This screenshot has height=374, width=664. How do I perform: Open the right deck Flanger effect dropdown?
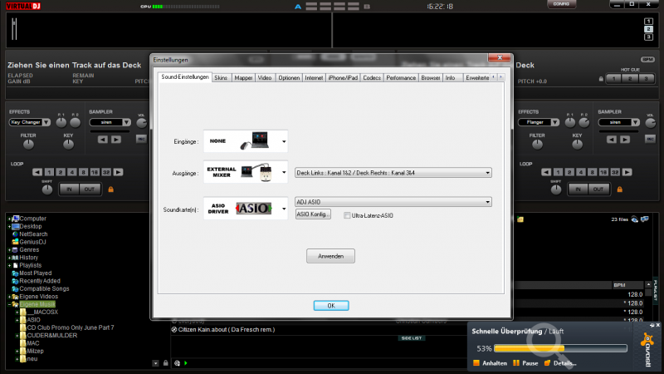(539, 122)
